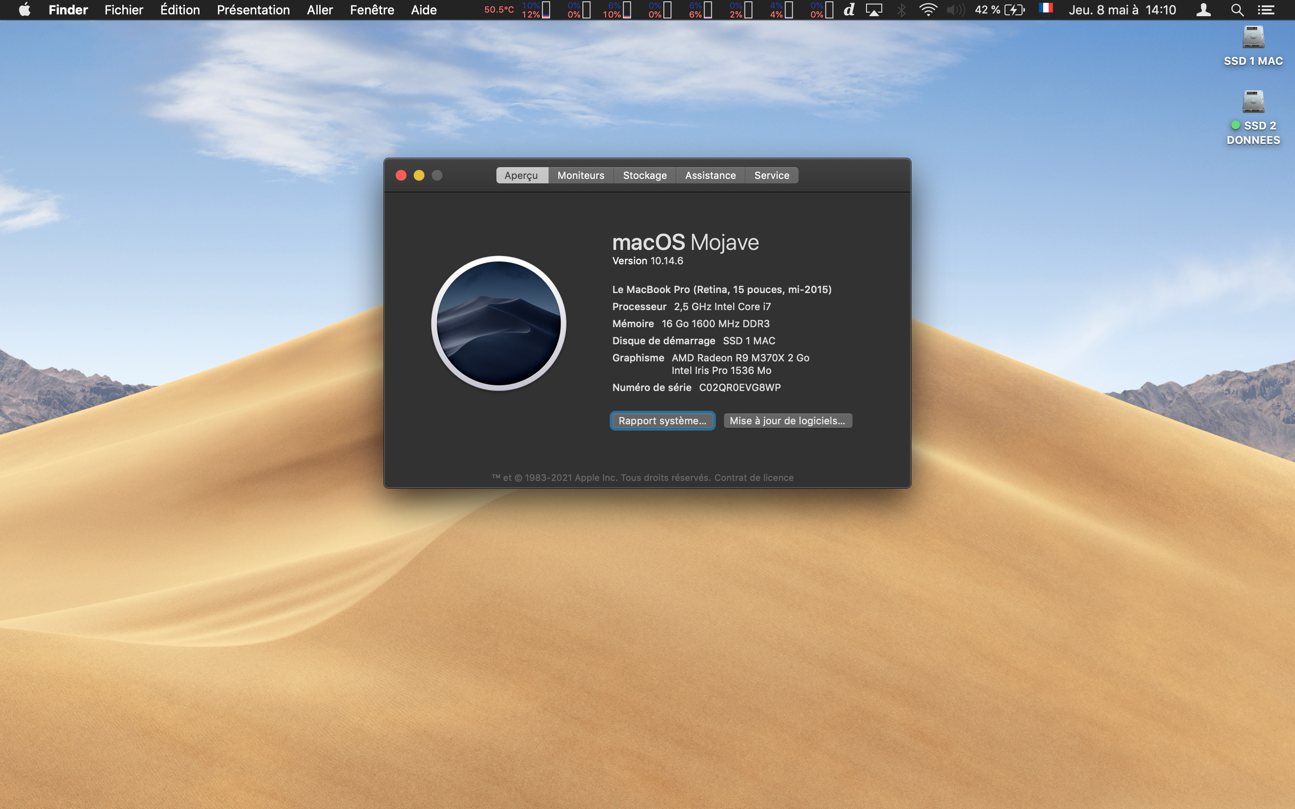Open the Wi-Fi status menu
The image size is (1295, 809).
pyautogui.click(x=928, y=9)
